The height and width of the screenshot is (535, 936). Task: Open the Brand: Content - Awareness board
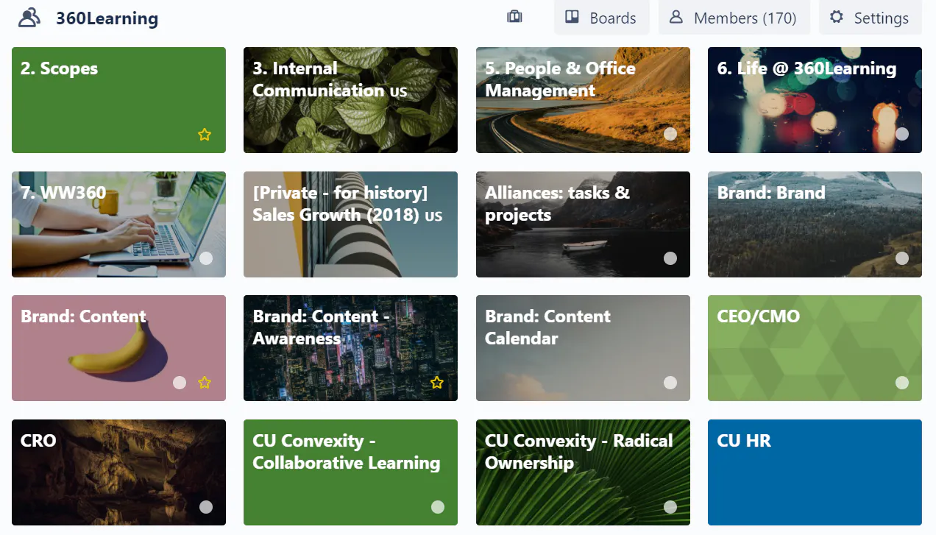350,348
